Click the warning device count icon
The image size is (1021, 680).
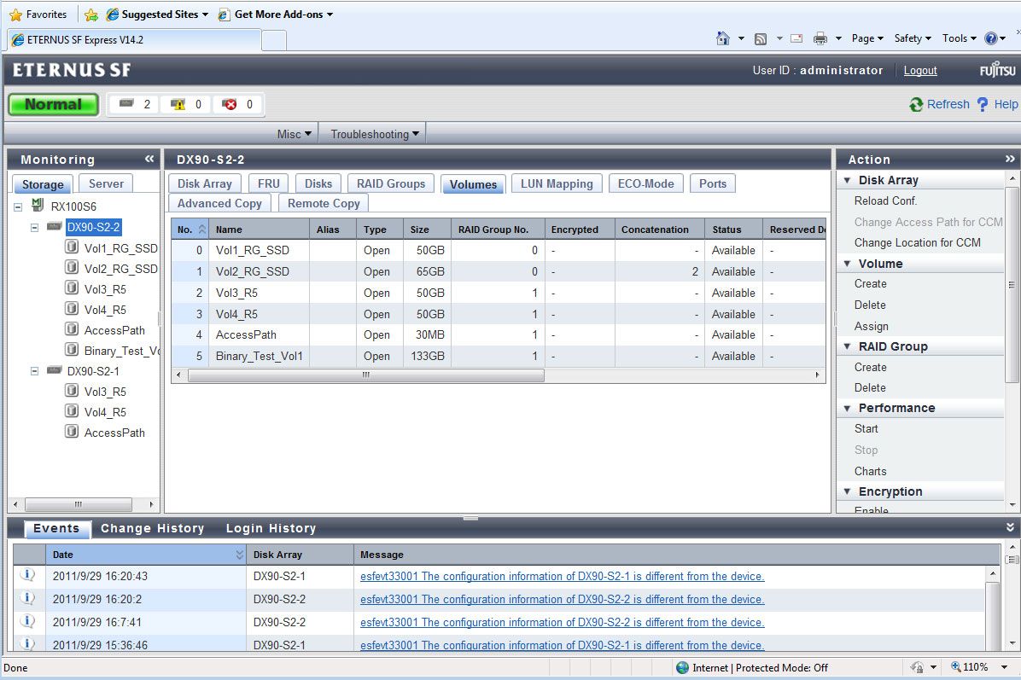(178, 104)
